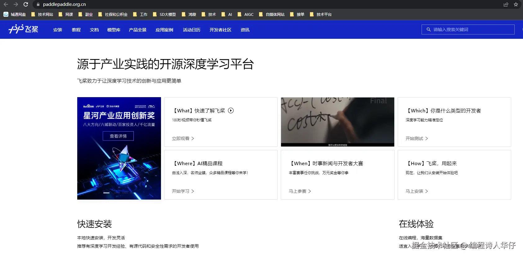
Task: Open the 技术网站 bookmark folder
Action: click(42, 14)
